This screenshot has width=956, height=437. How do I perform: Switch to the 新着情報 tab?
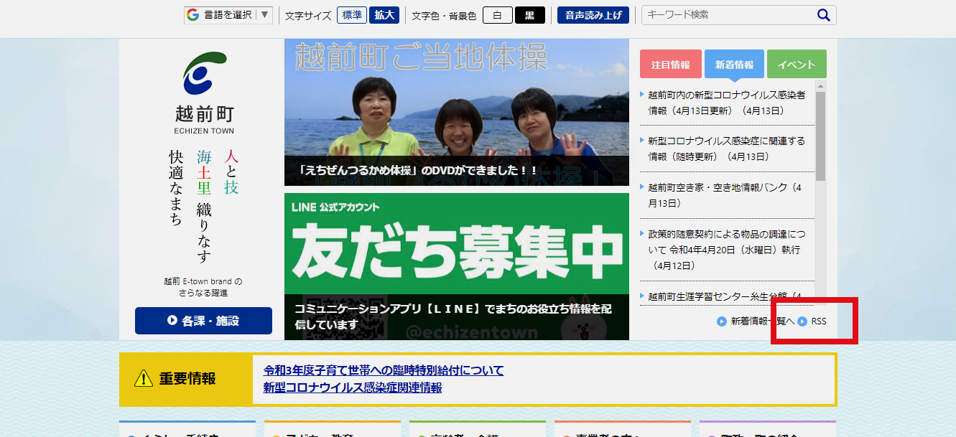click(x=734, y=64)
